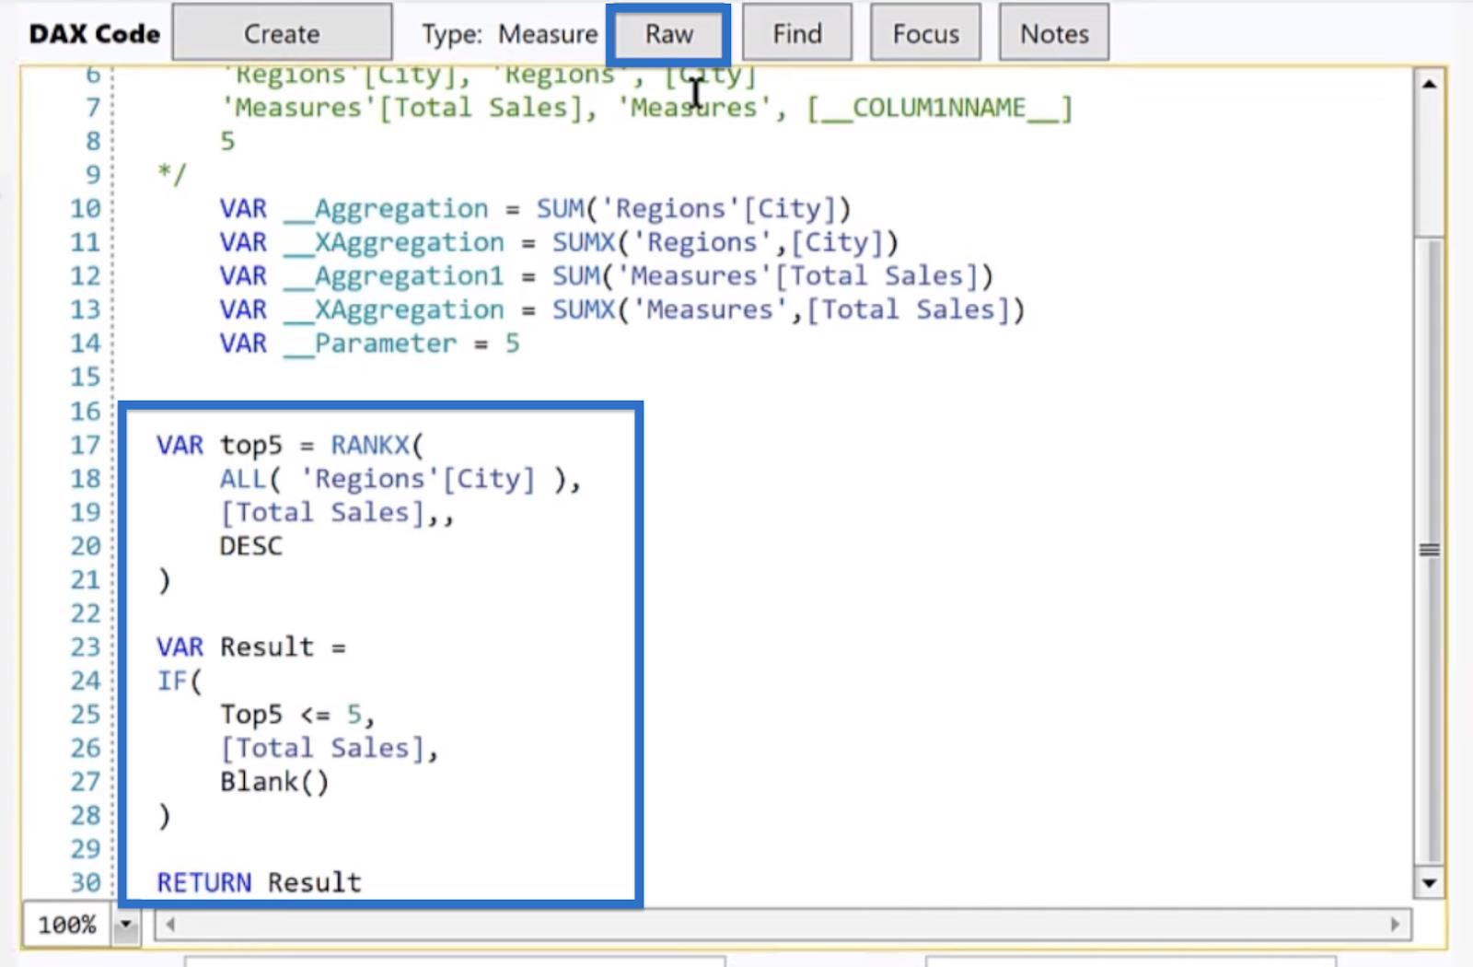Click the closing parenthesis on line 21
The image size is (1473, 967).
[164, 580]
